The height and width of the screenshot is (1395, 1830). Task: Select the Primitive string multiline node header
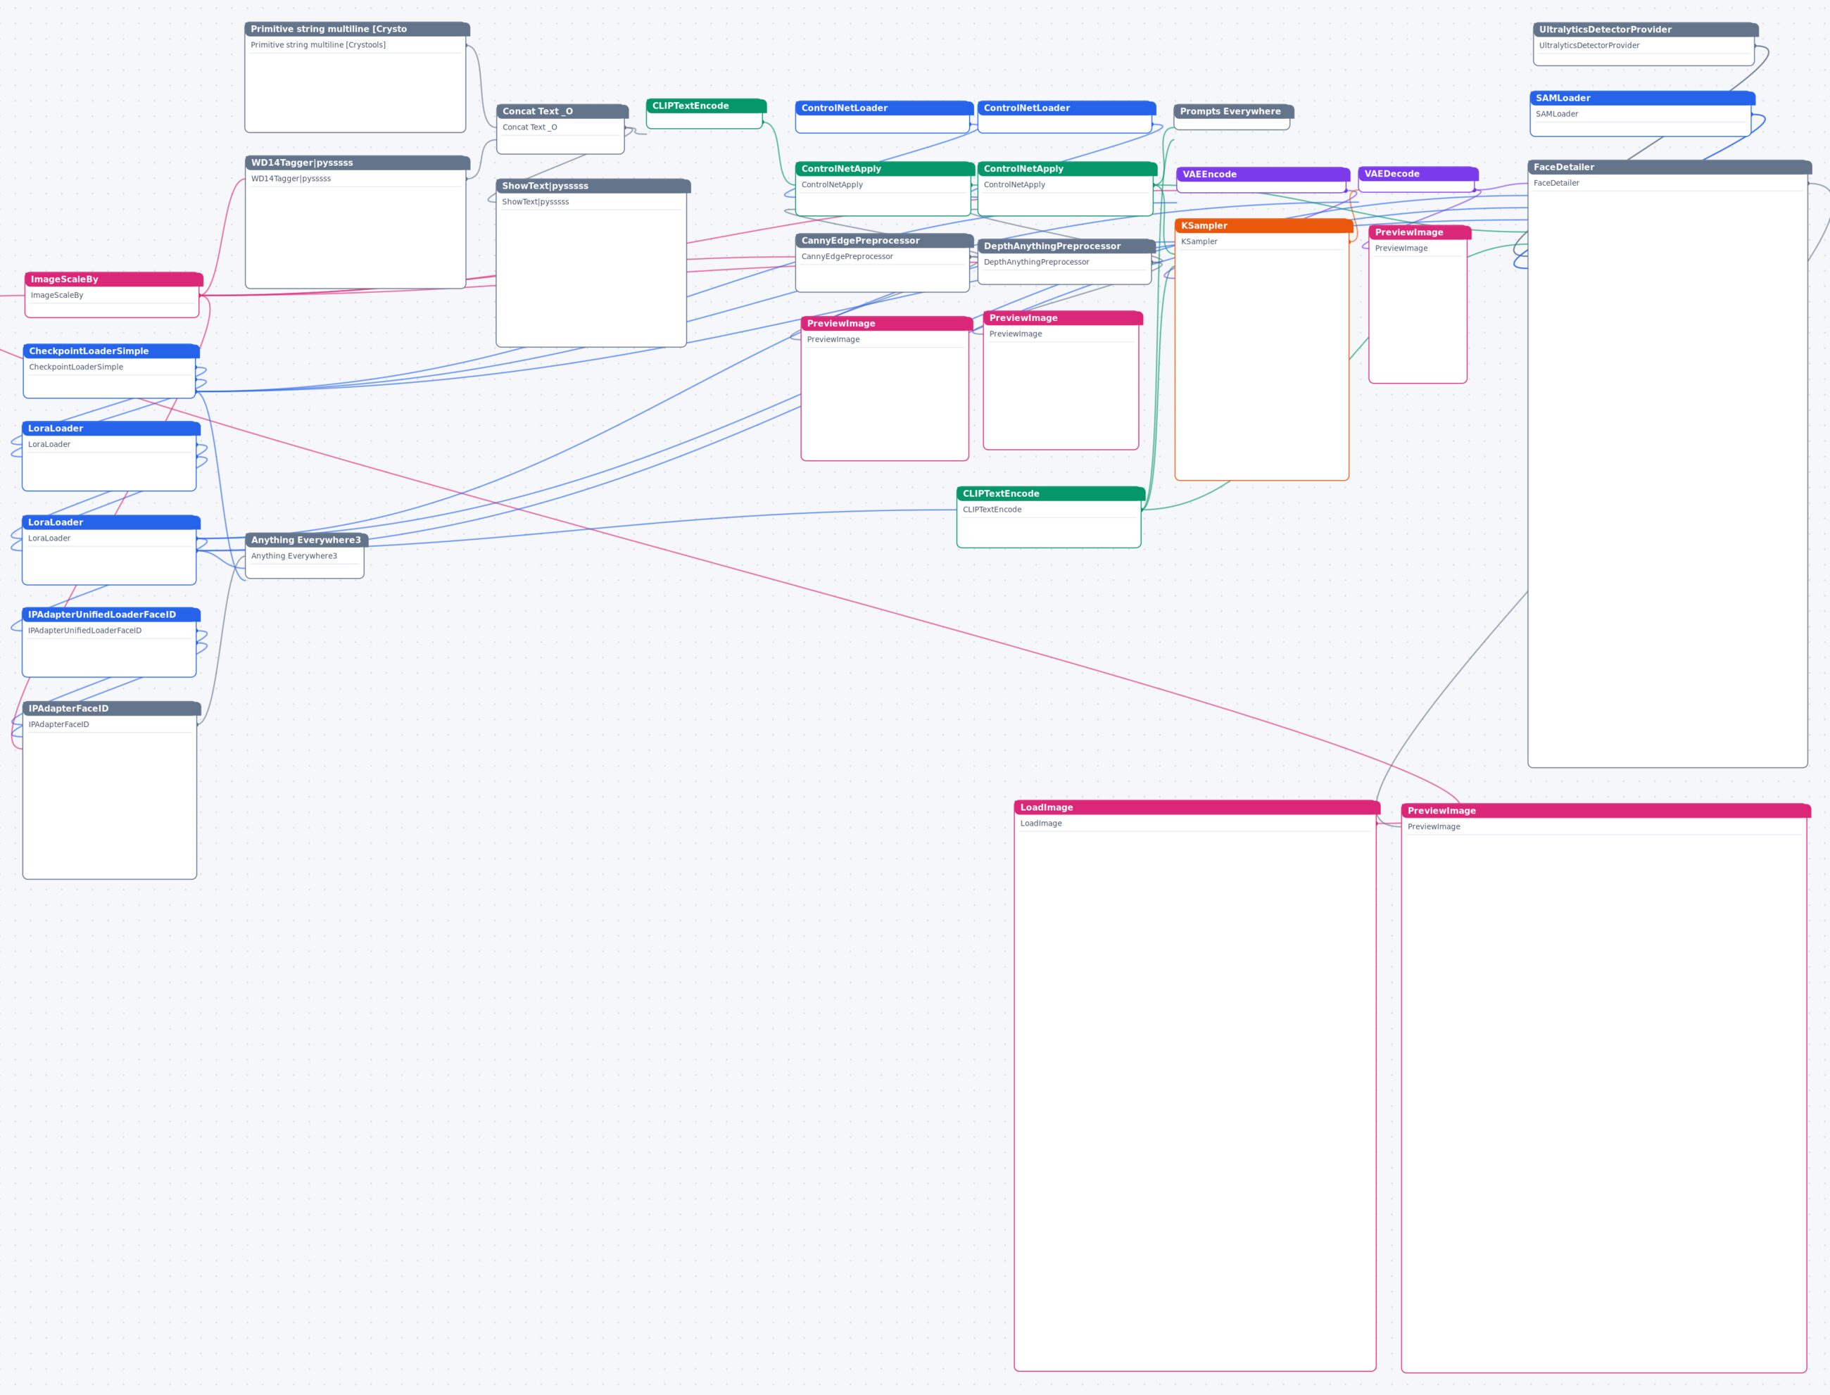click(x=357, y=29)
